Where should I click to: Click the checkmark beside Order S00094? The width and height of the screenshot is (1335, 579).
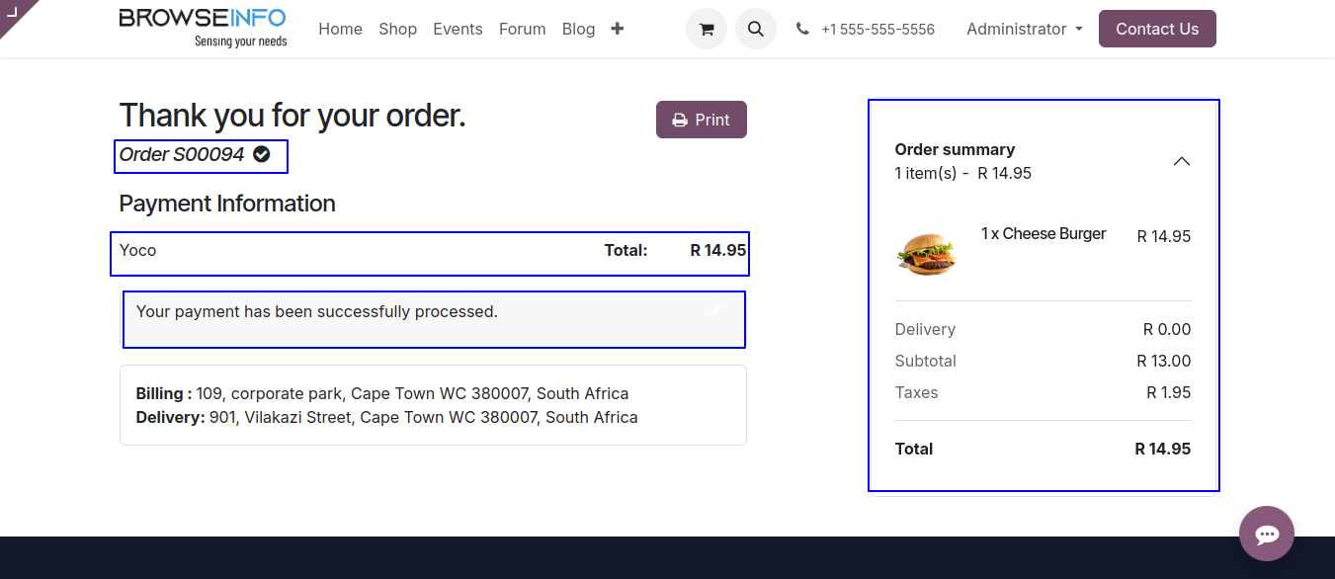click(x=262, y=154)
